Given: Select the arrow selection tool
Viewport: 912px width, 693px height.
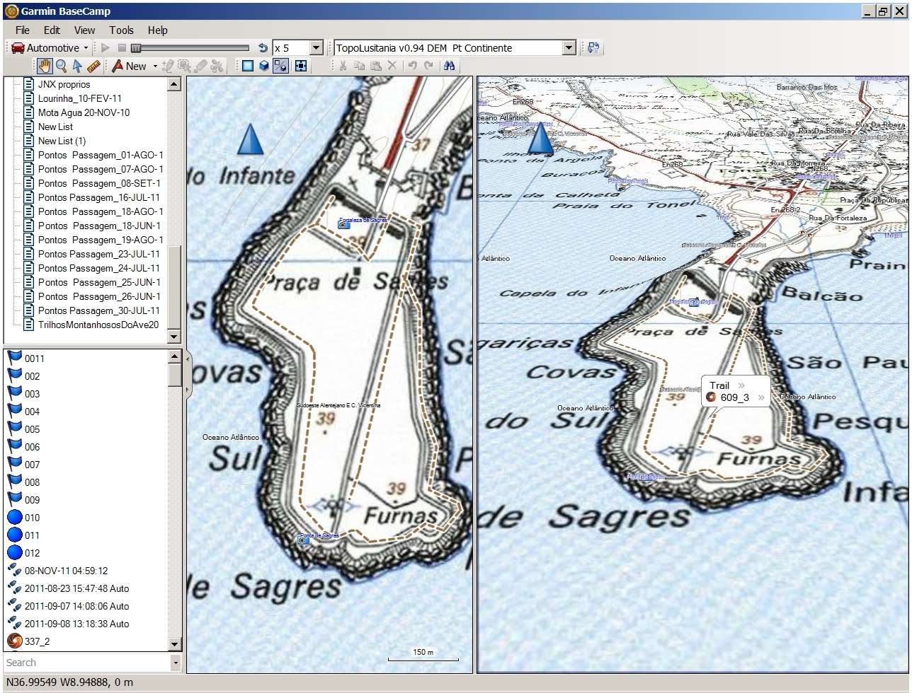Looking at the screenshot, I should 78,66.
